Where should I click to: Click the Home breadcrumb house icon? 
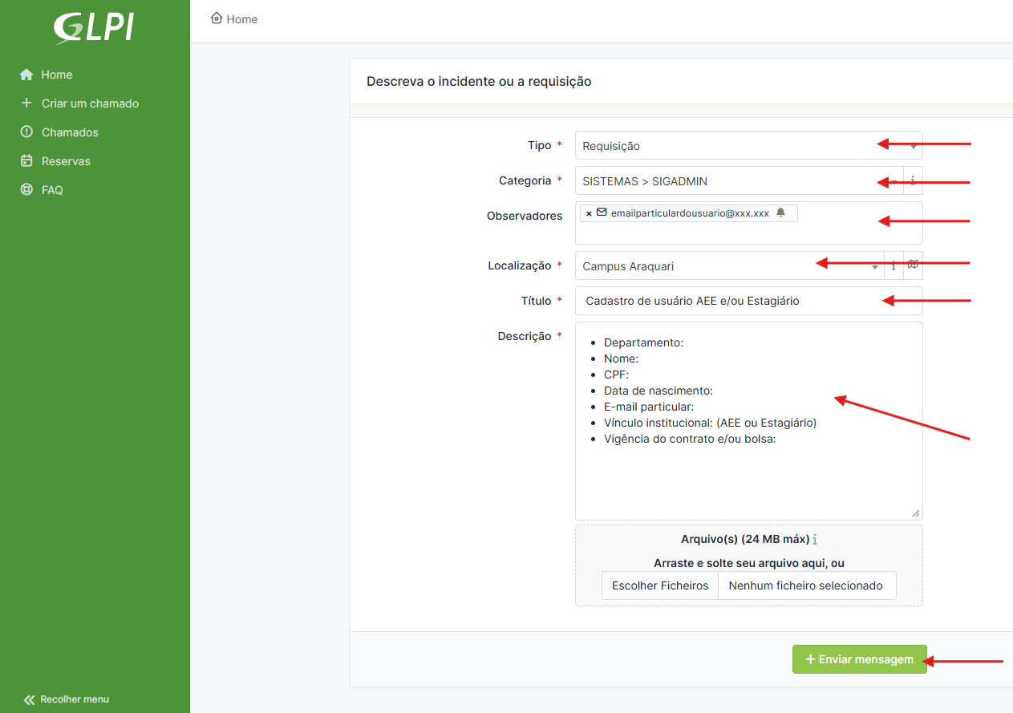coord(217,18)
